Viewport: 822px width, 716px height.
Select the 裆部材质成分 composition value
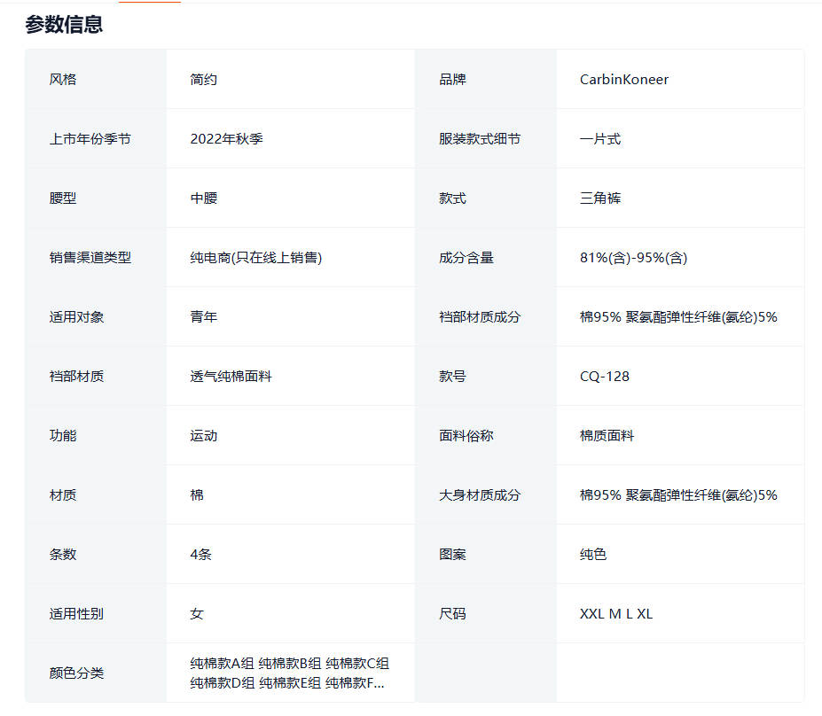677,317
